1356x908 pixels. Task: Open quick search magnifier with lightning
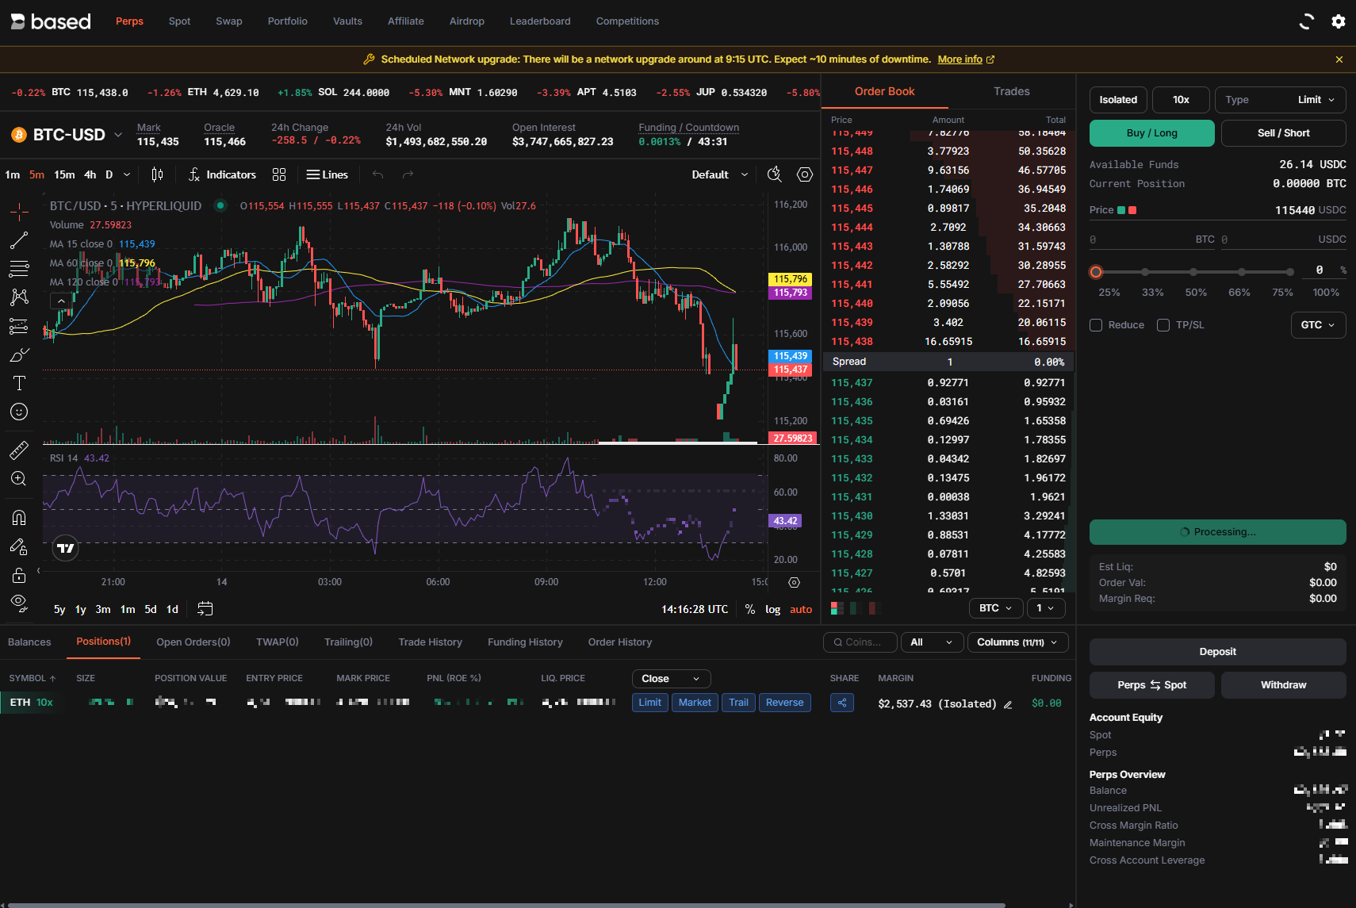775,174
